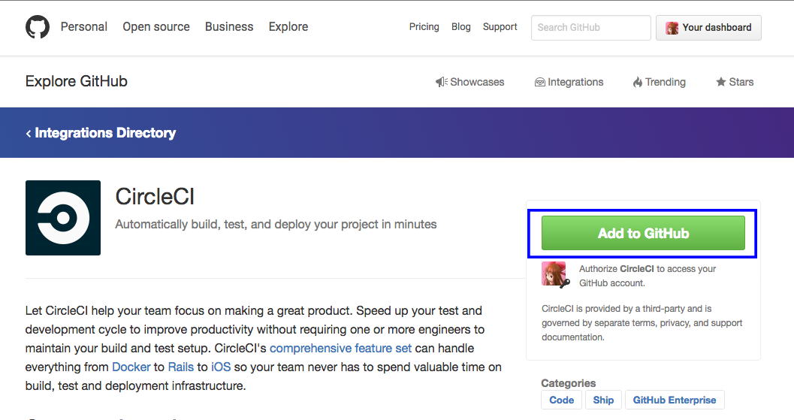Focus the Search GitHub field
794x420 pixels.
(591, 27)
